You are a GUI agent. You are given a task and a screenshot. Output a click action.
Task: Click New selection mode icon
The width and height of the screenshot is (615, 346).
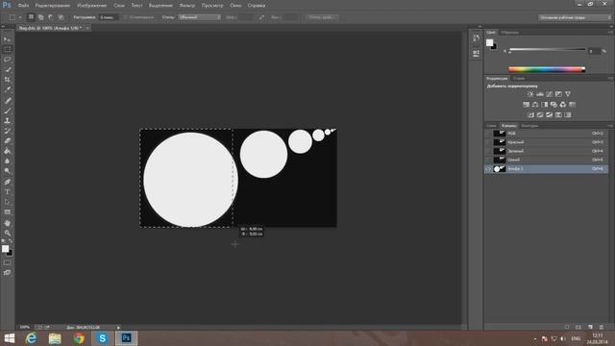[31, 17]
